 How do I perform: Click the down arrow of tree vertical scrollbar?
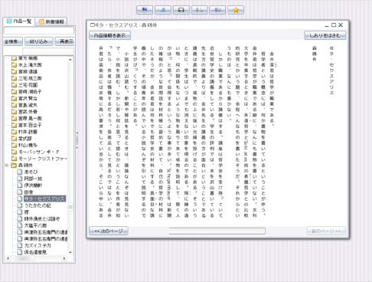point(70,252)
